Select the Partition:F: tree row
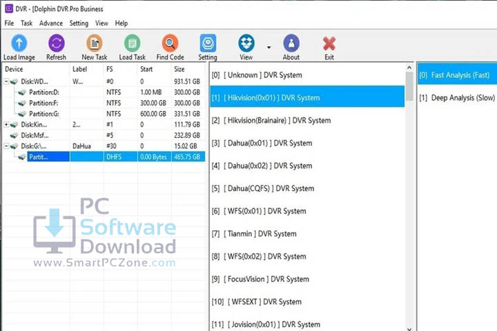Viewport: 497px width, 331px height. pos(104,103)
